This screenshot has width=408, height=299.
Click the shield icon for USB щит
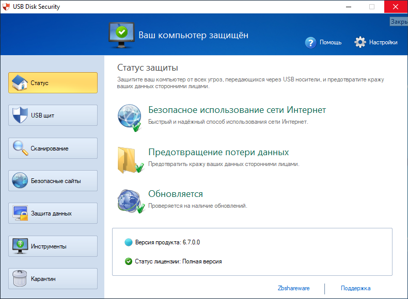coord(20,115)
